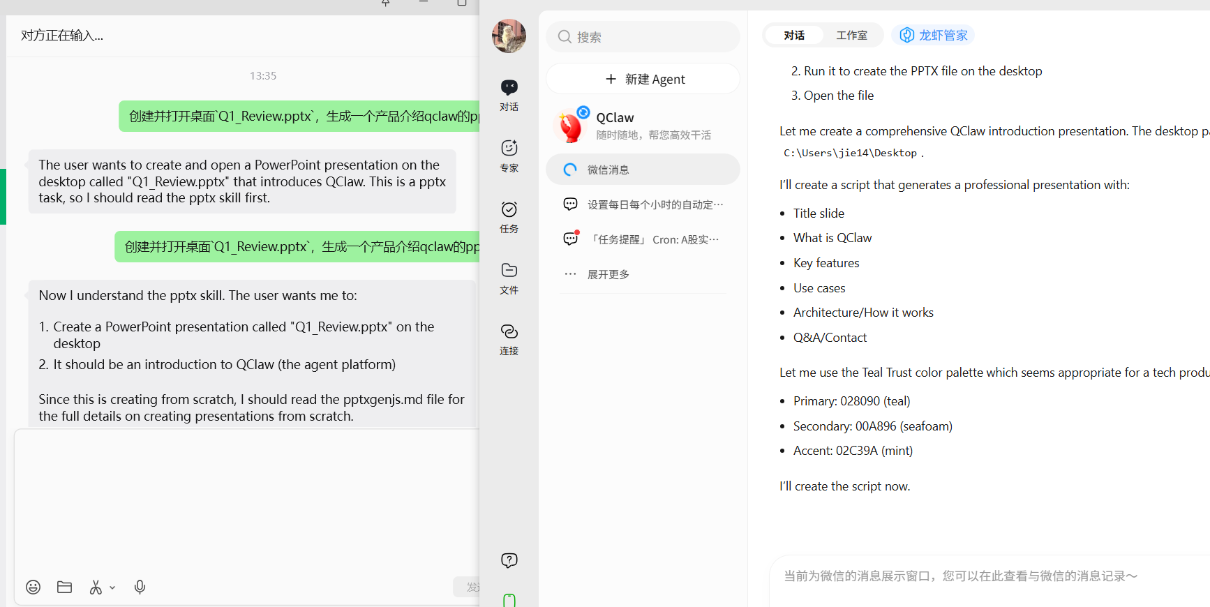Click the 'Primary: 028090 (teal)' line
Image resolution: width=1210 pixels, height=607 pixels.
(x=851, y=401)
